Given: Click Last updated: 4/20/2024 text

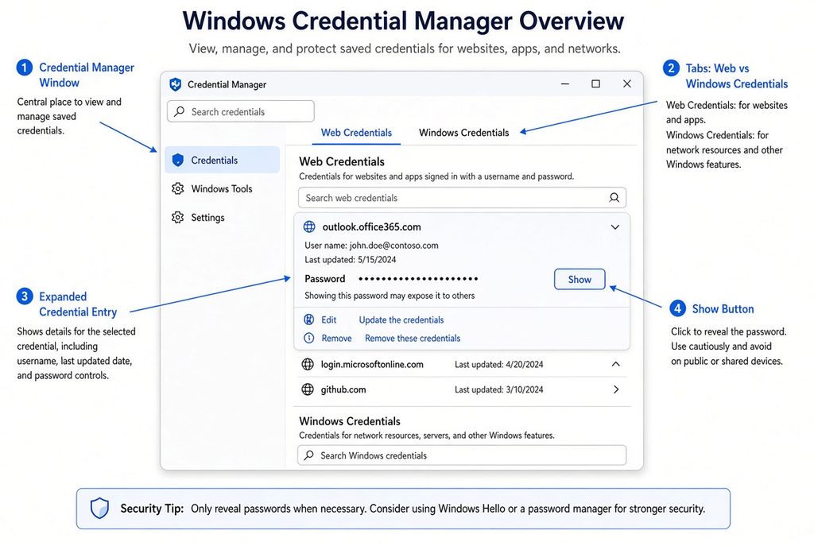Looking at the screenshot, I should pos(499,364).
